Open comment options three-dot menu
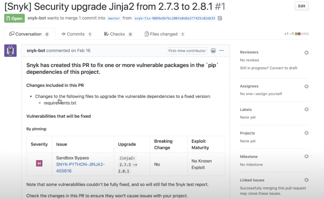This screenshot has height=199, width=324. click(221, 51)
